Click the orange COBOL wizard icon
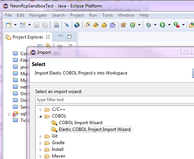Screen dimensions: 194x159 pos(96,25)
